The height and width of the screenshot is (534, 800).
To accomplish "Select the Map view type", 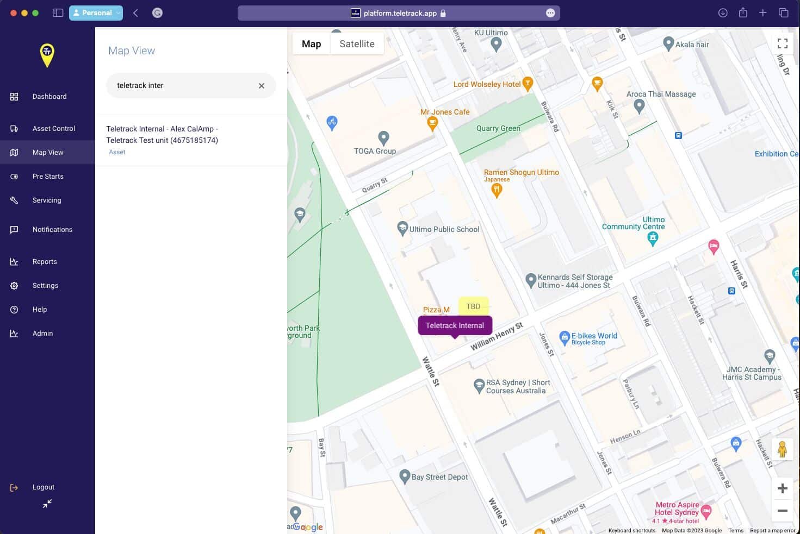I will pos(311,44).
